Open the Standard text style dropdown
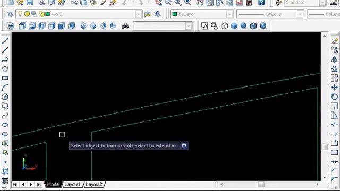Viewport: 340px width, 191px height. click(x=322, y=3)
